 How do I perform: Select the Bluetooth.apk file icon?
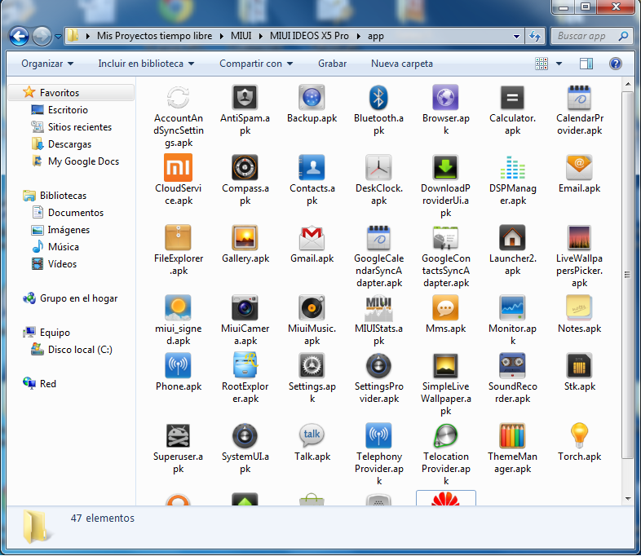(378, 98)
